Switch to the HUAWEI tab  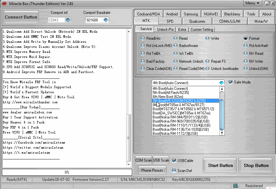tap(211, 14)
